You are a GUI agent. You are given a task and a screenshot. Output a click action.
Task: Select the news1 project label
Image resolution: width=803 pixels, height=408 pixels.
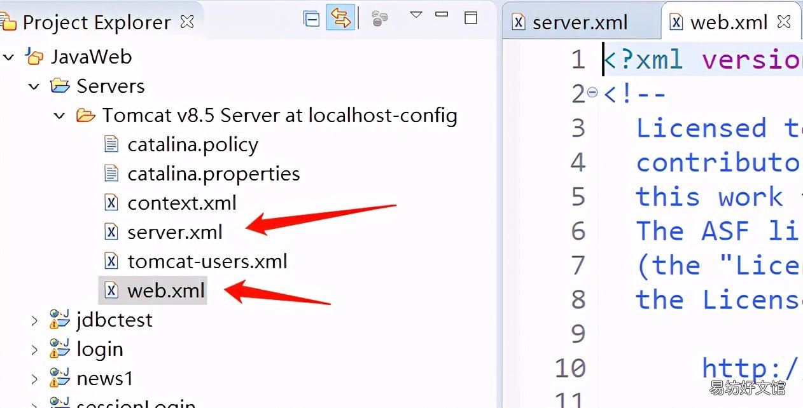click(105, 379)
